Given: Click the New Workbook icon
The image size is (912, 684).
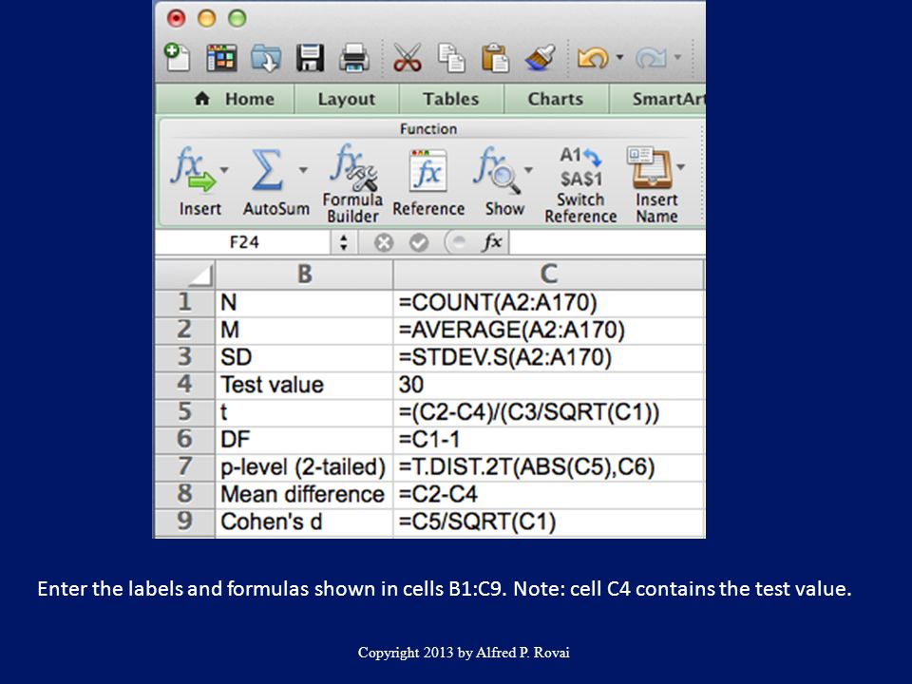Looking at the screenshot, I should coord(177,57).
